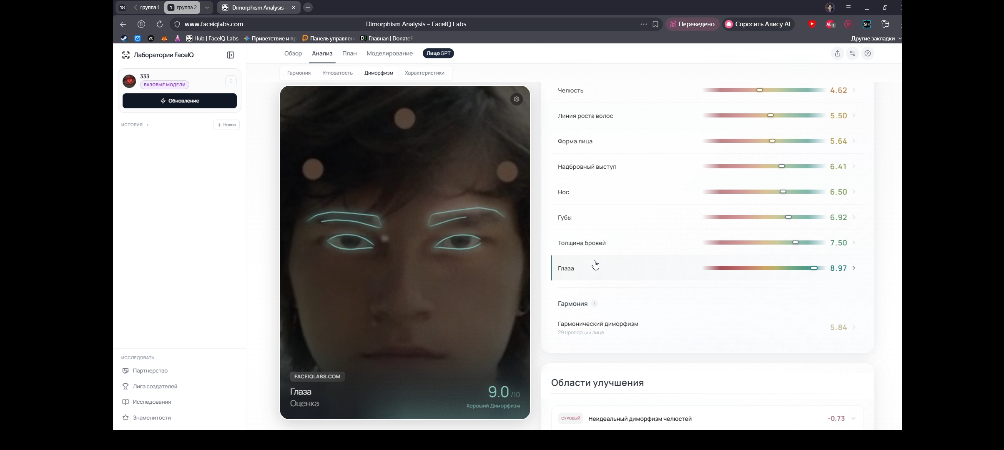The image size is (1004, 450).
Task: Click the Yandex home icon beside back arrow
Action: 141,24
